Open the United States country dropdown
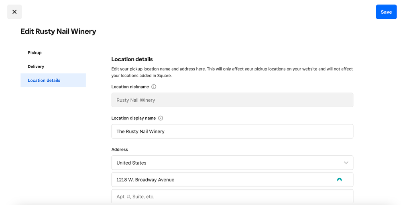This screenshot has width=401, height=205. [225, 163]
